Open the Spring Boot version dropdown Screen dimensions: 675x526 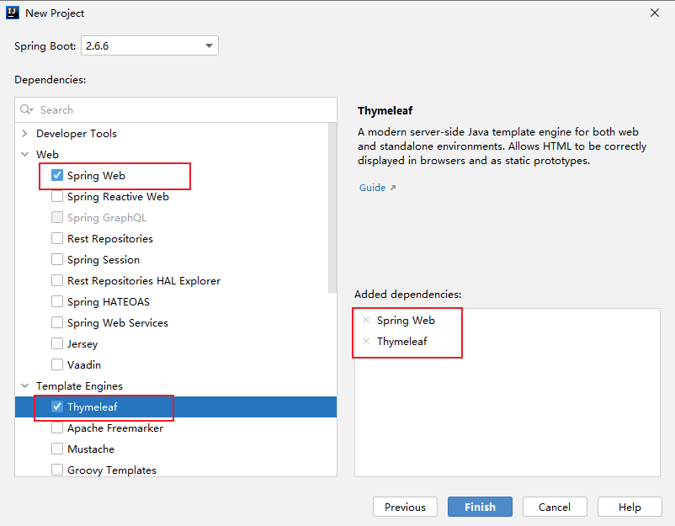tap(208, 45)
